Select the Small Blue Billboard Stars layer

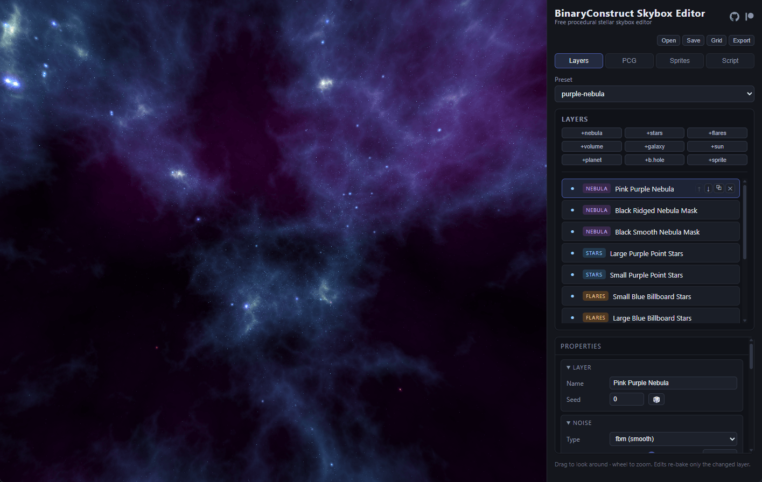pos(651,296)
